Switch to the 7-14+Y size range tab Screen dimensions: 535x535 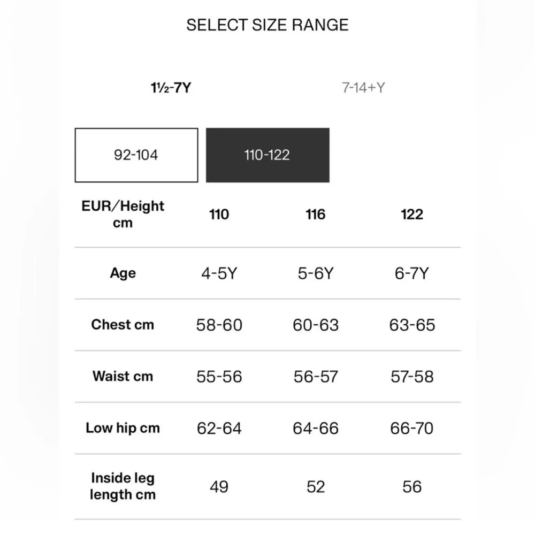click(363, 88)
